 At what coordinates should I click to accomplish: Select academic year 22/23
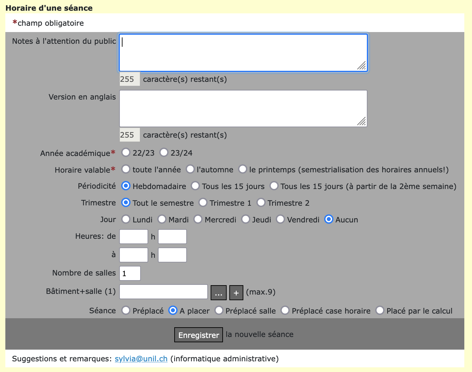pyautogui.click(x=126, y=153)
